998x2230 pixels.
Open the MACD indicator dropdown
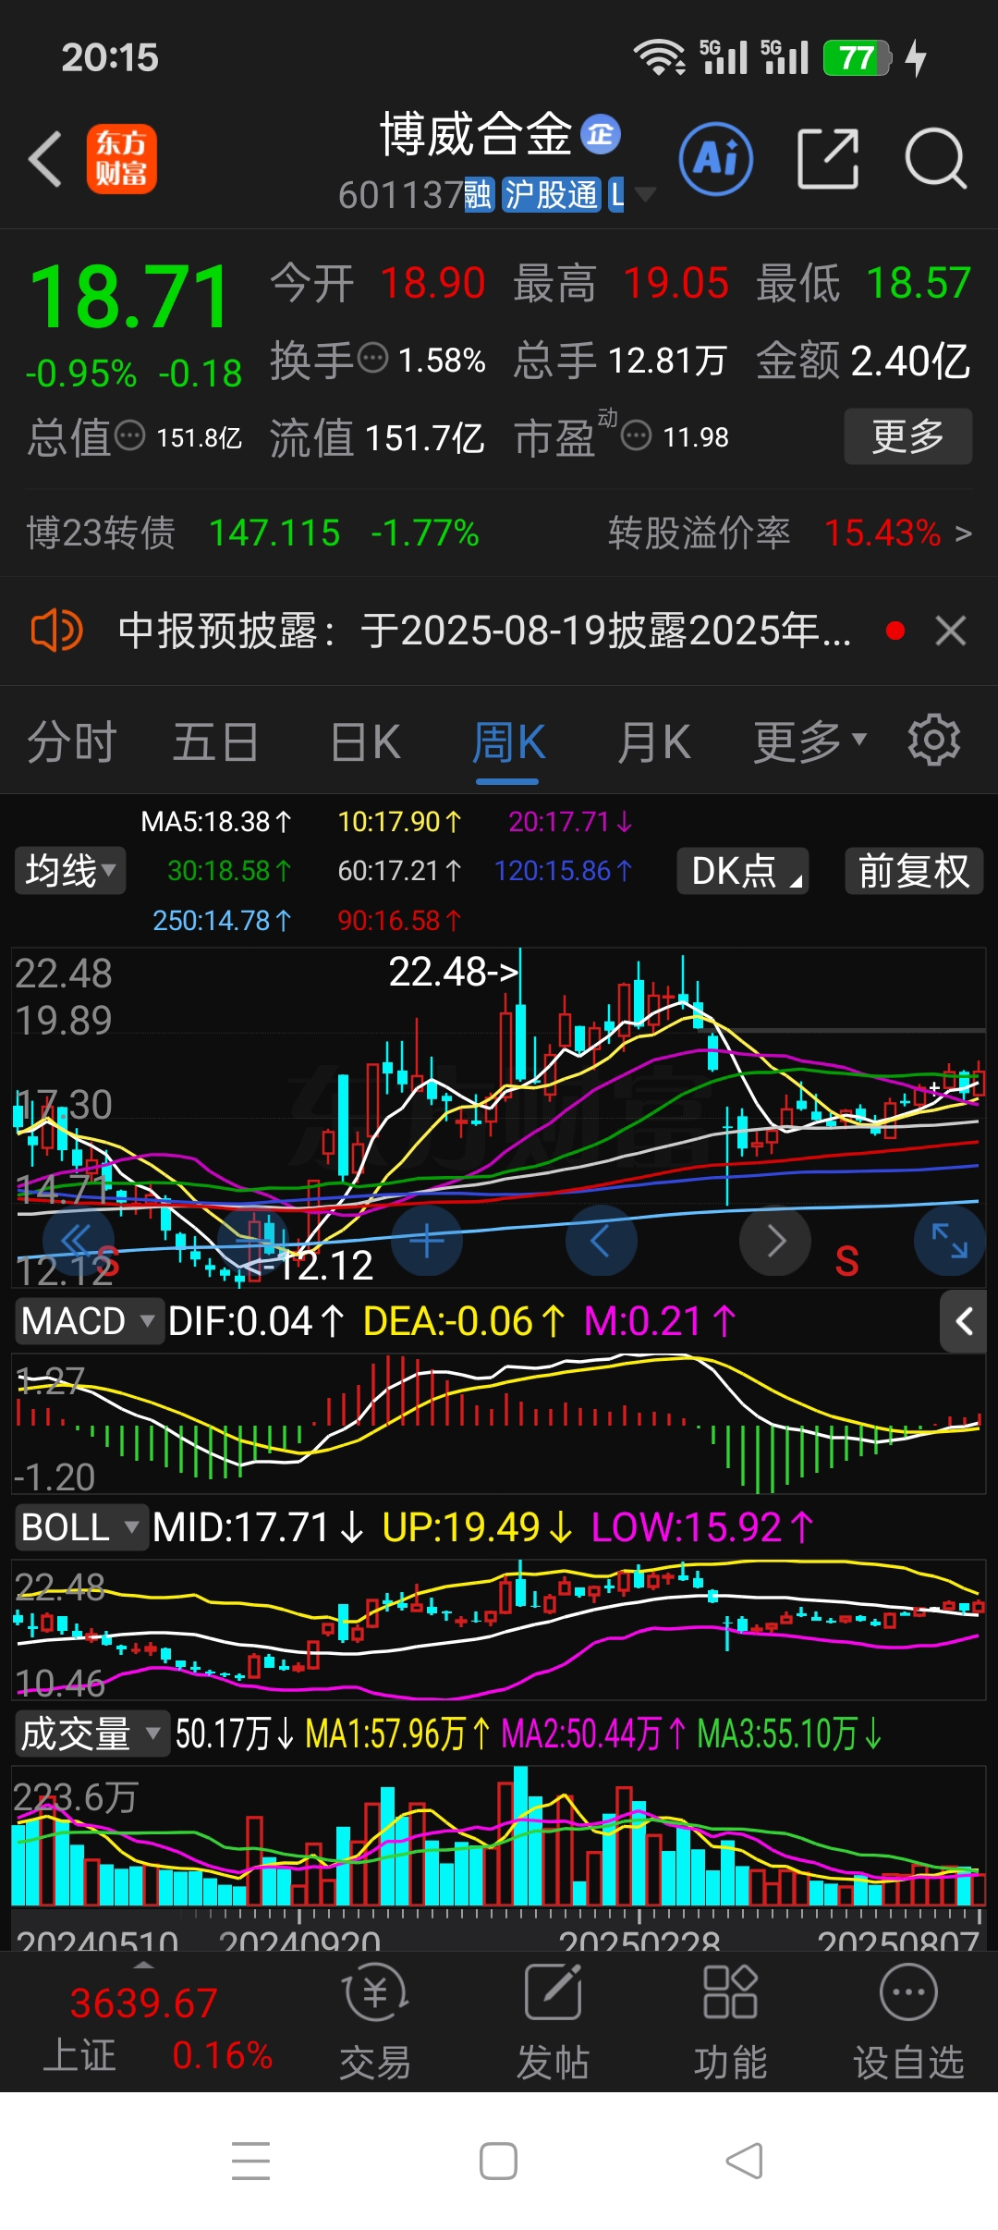click(89, 1321)
